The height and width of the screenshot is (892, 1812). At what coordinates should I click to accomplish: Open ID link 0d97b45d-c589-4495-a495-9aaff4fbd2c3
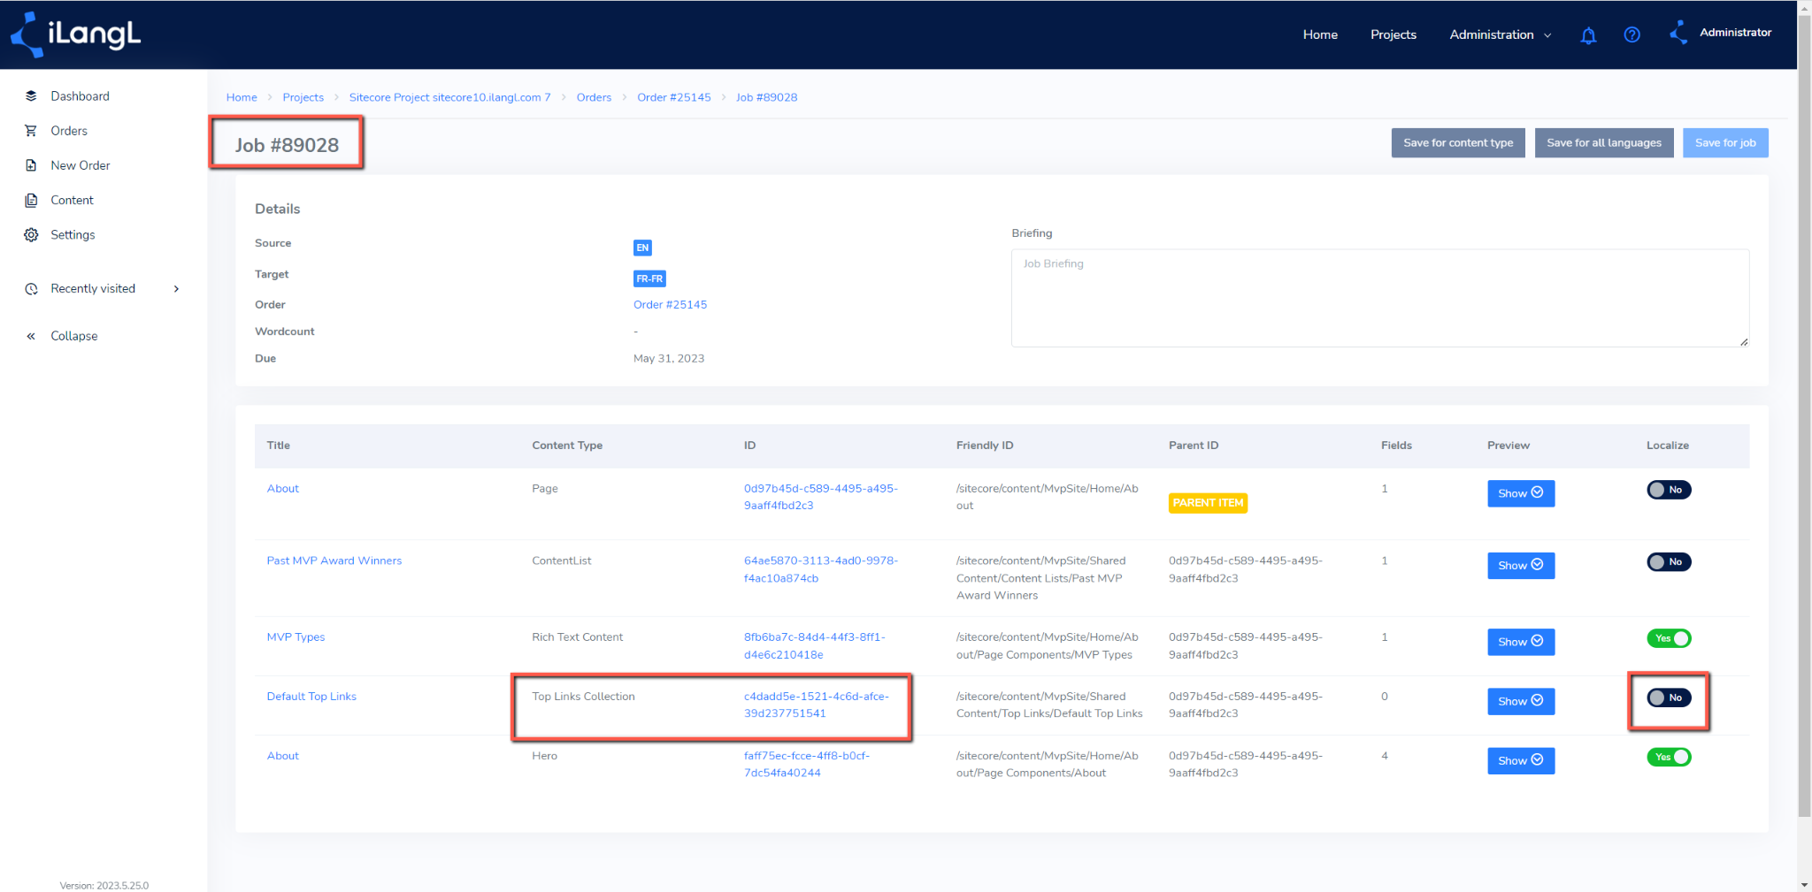tap(821, 497)
